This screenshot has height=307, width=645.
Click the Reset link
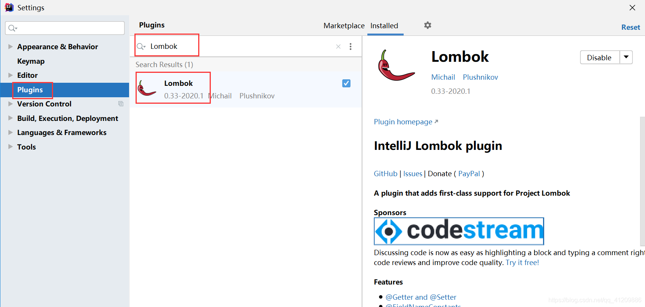tap(630, 27)
